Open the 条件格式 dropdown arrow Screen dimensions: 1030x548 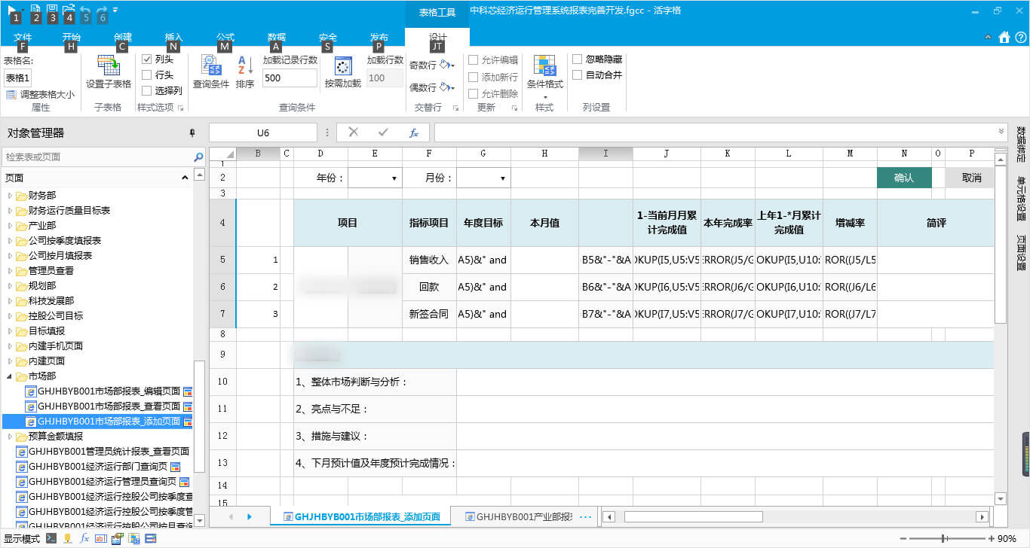(x=544, y=97)
